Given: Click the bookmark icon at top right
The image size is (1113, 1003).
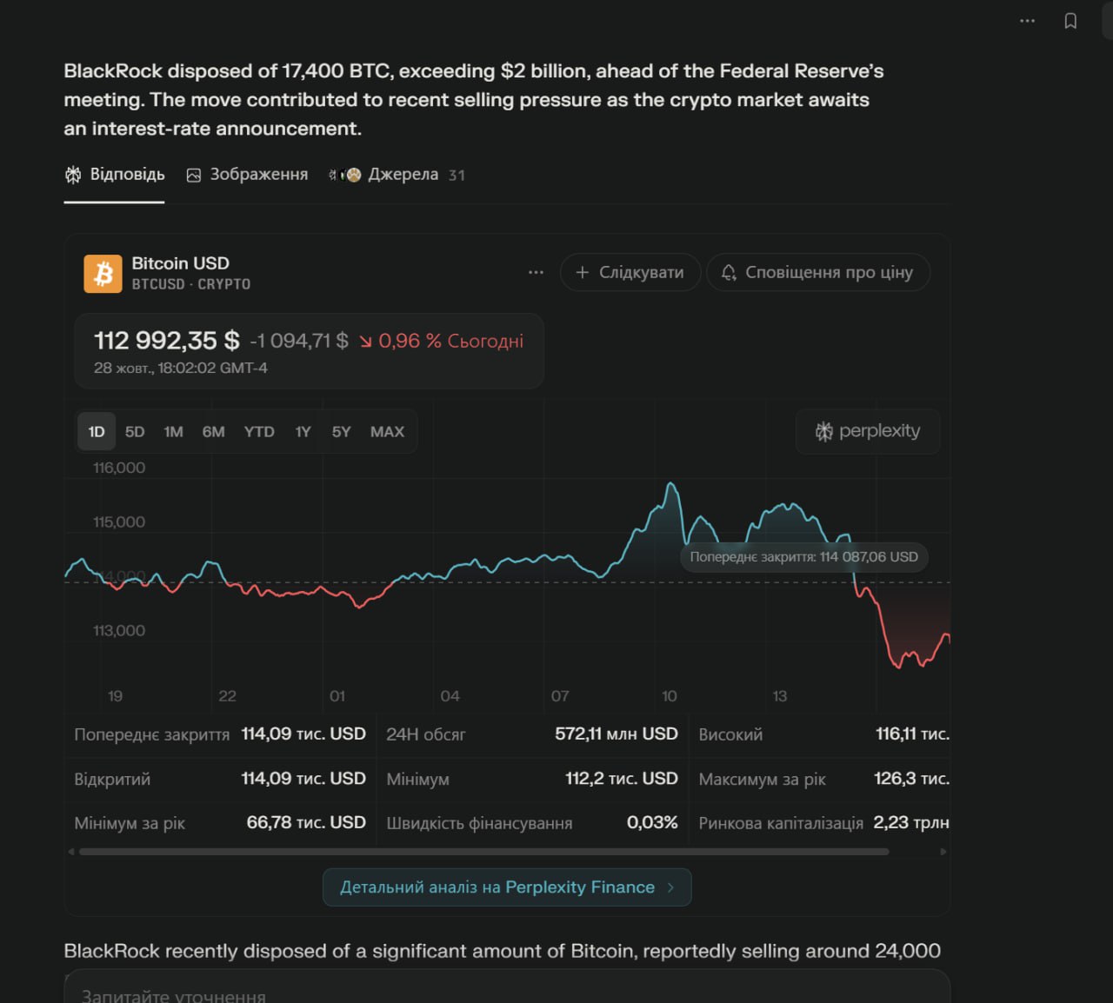Looking at the screenshot, I should 1070,21.
